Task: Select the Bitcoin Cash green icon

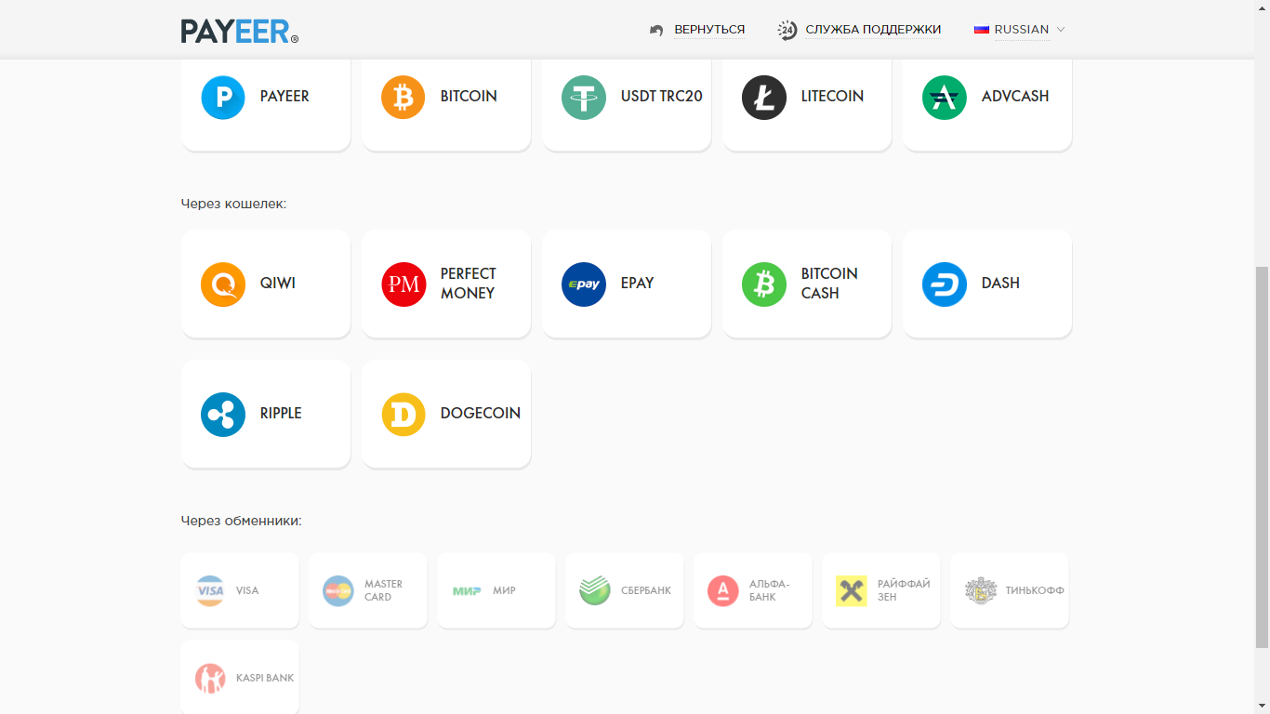Action: click(763, 284)
